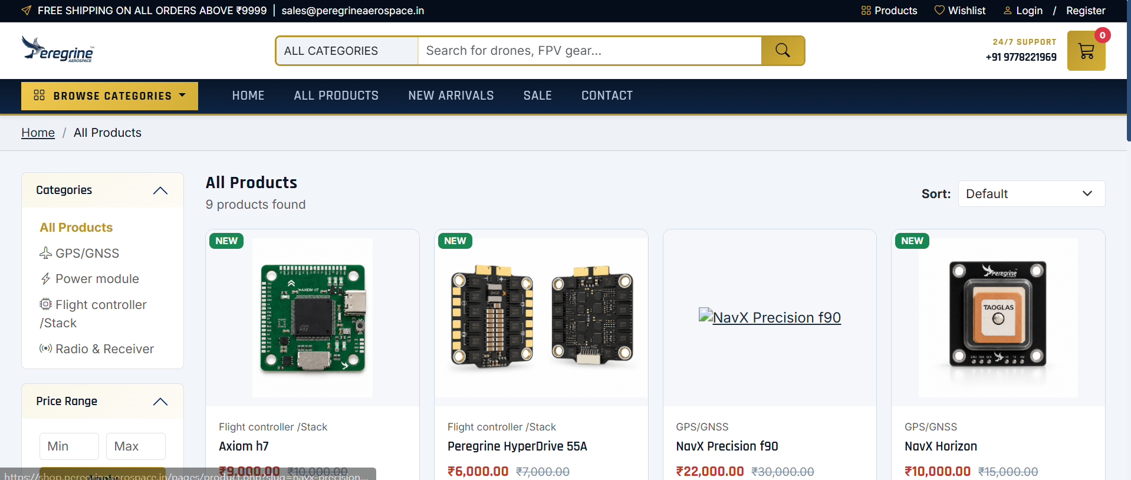Click the page vertical scrollbar
1131x480 pixels.
[1128, 71]
